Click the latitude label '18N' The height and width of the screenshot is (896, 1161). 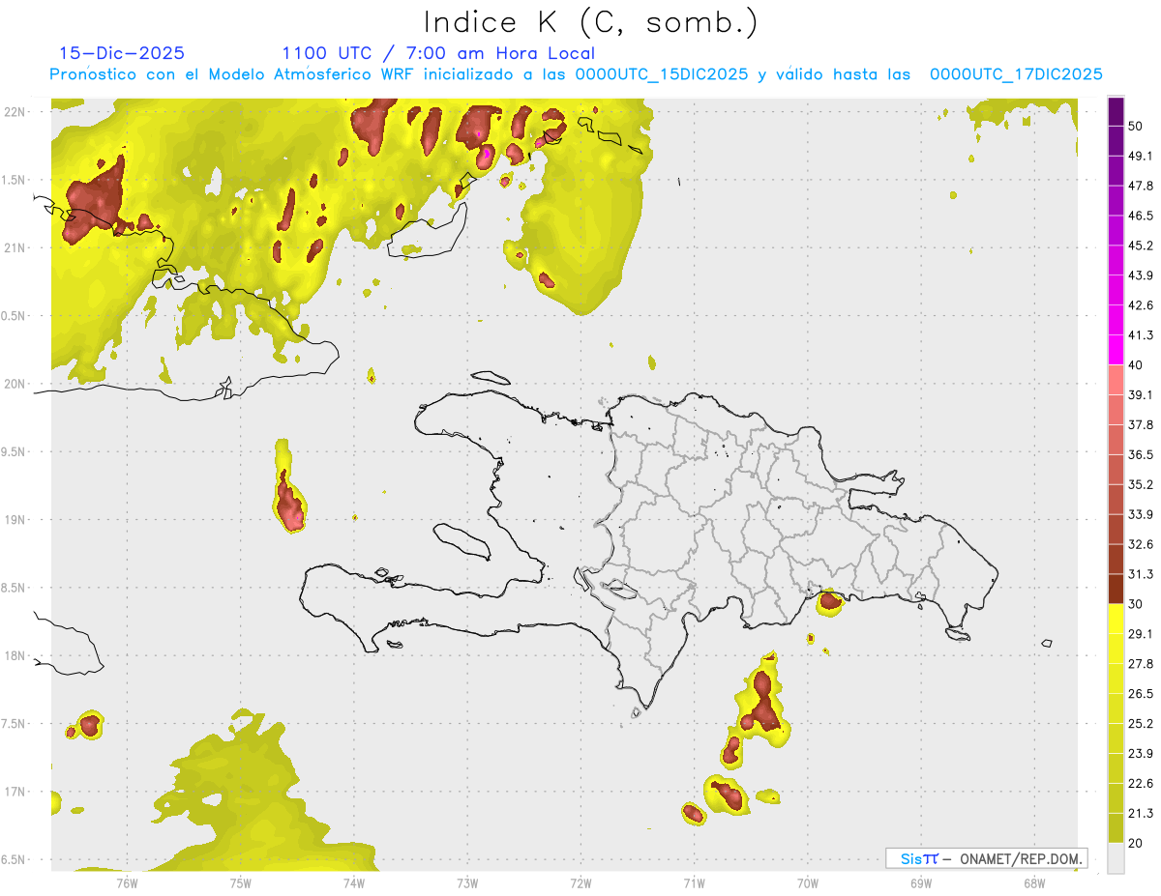pyautogui.click(x=15, y=655)
